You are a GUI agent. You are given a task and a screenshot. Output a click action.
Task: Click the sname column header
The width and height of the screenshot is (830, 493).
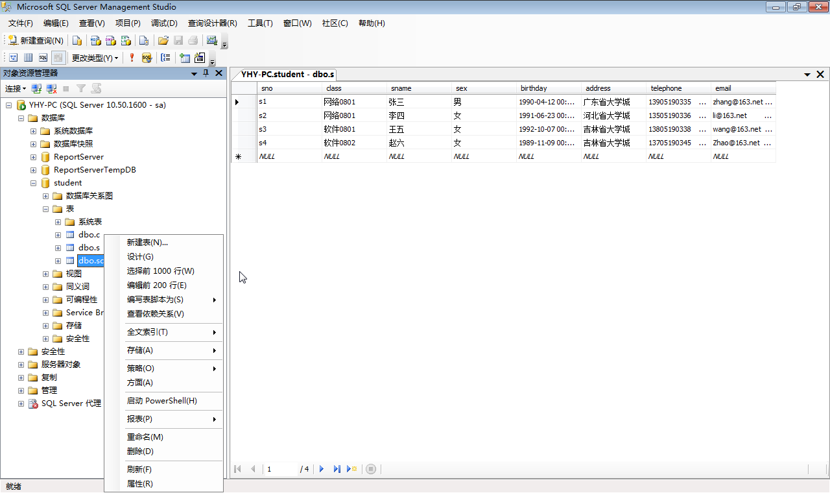coord(419,88)
